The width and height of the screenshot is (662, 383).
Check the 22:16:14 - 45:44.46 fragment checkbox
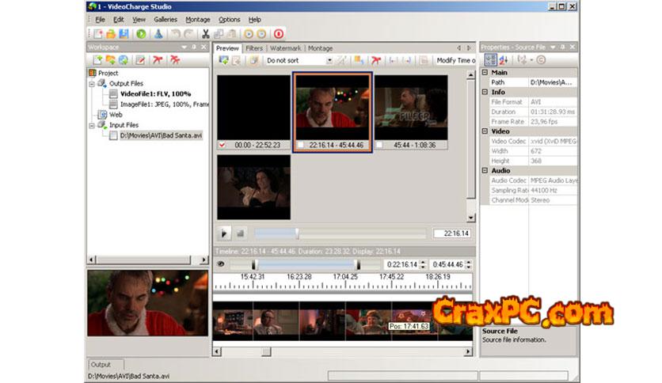click(x=299, y=145)
